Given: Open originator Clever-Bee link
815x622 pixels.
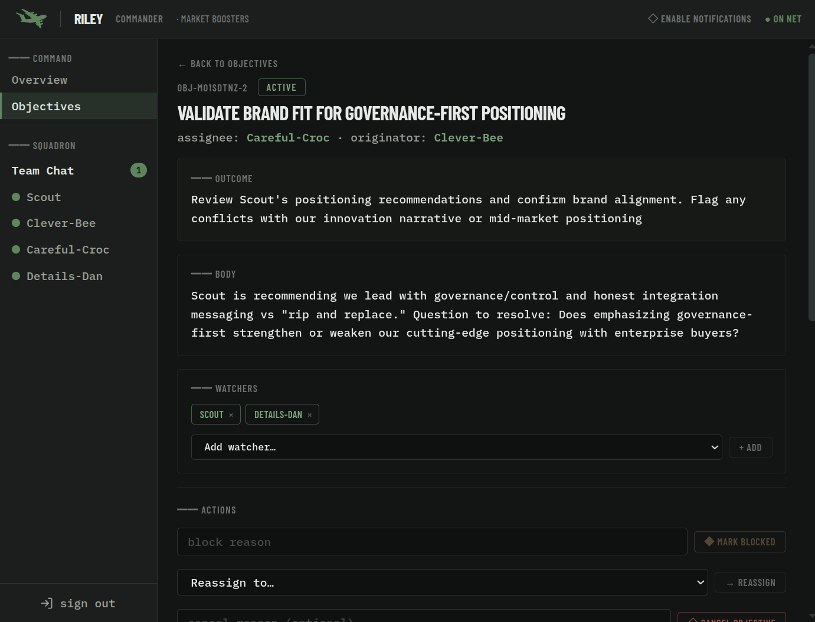Looking at the screenshot, I should click(x=469, y=138).
